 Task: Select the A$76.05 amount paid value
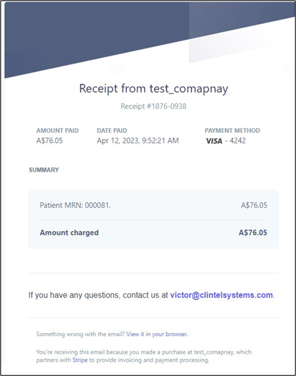pyautogui.click(x=50, y=141)
